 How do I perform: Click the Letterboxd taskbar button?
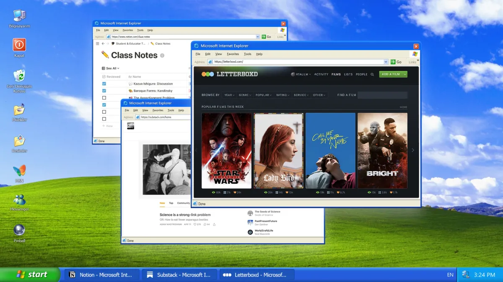257,274
